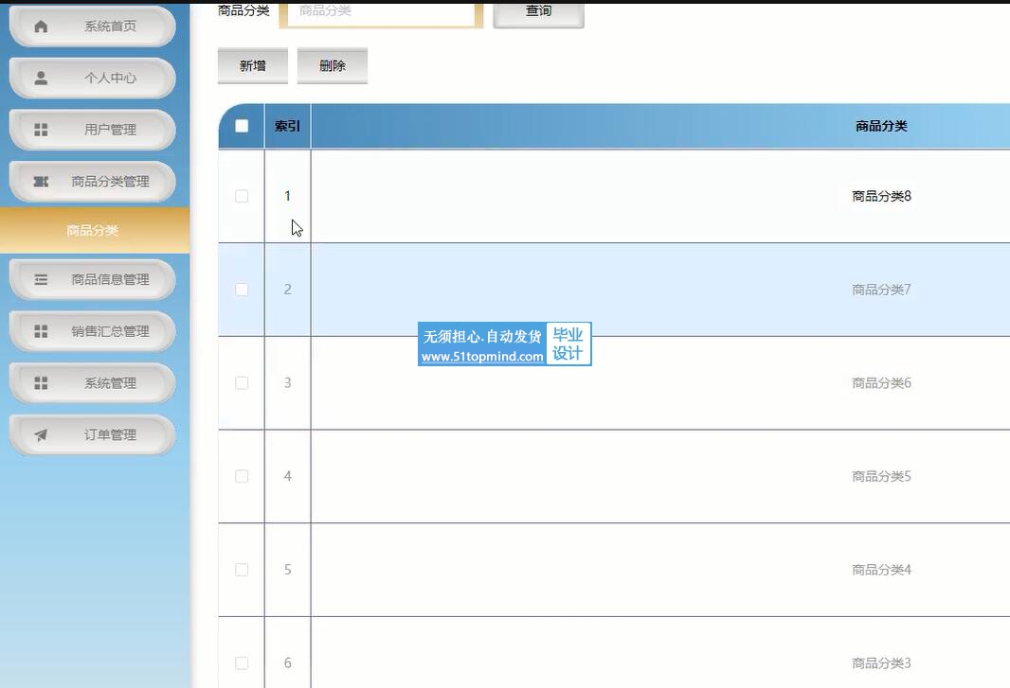Click the 商品分类5 cell
Screen dimensions: 1010x688
click(x=881, y=476)
